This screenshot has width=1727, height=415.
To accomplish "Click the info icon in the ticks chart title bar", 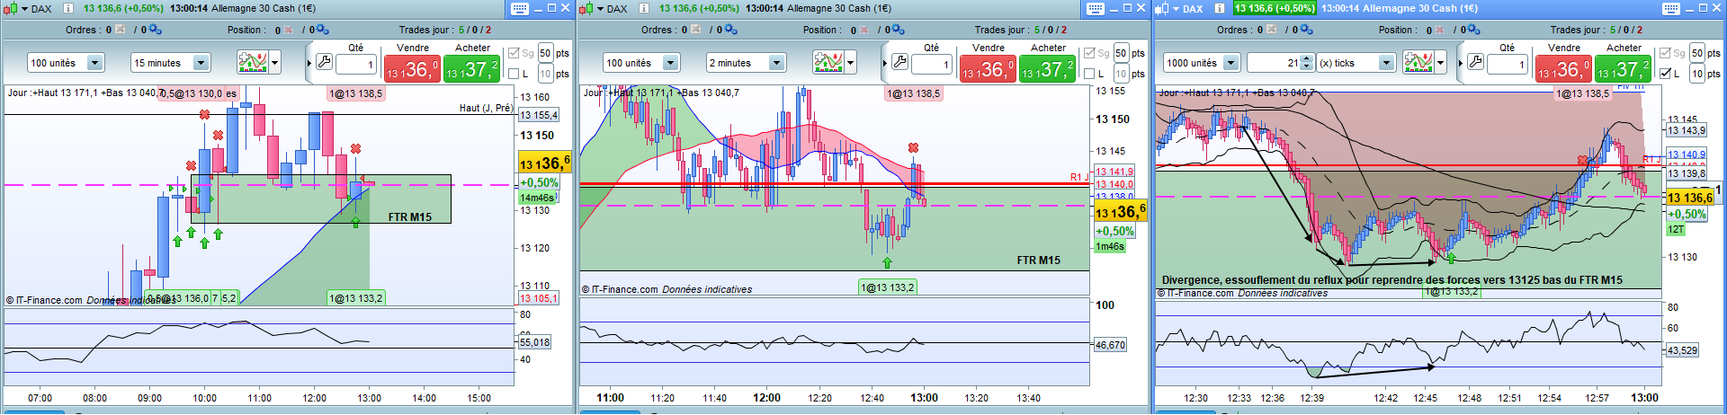I will pos(1219,8).
